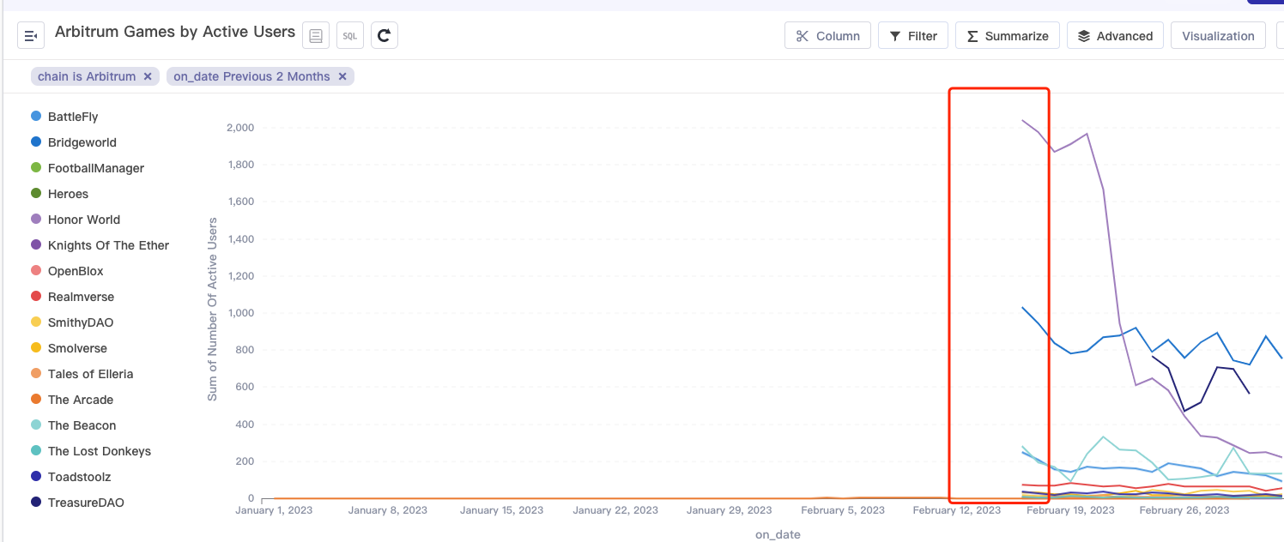1284x542 pixels.
Task: Remove the on_date Previous 2 Months filter
Action: tap(342, 75)
